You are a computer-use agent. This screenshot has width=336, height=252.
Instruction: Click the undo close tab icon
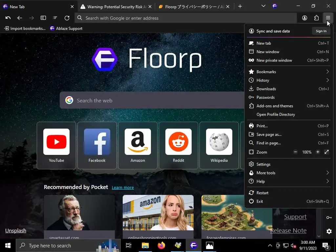click(x=8, y=18)
